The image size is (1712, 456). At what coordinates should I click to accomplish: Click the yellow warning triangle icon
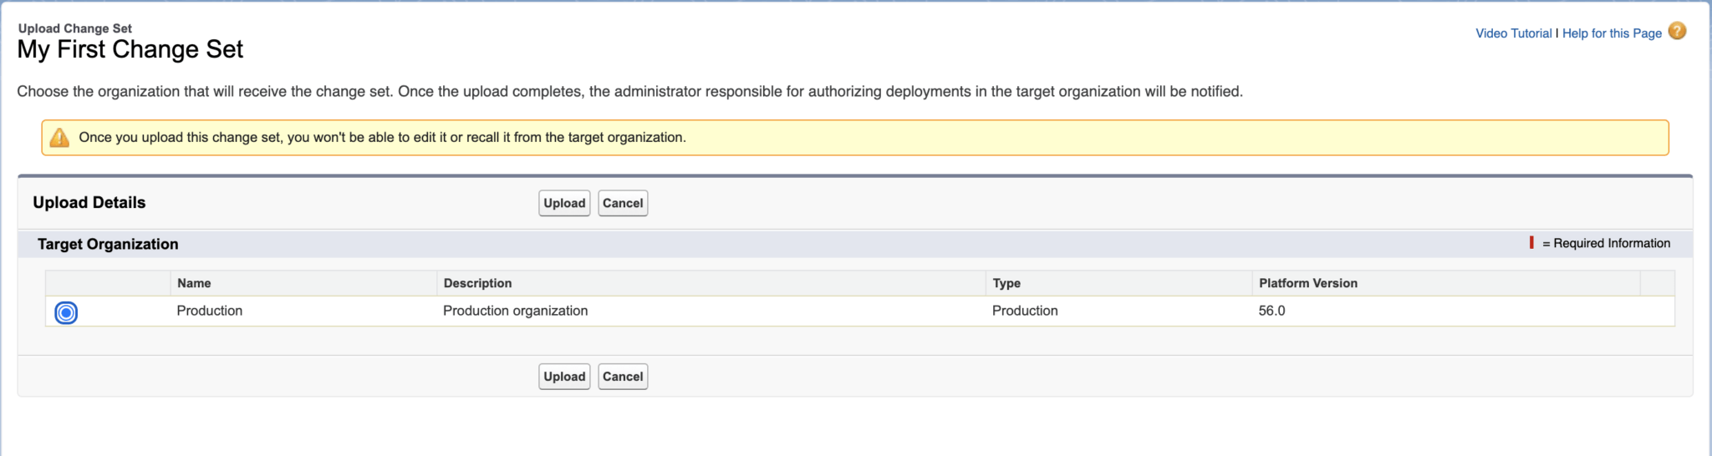pos(59,137)
